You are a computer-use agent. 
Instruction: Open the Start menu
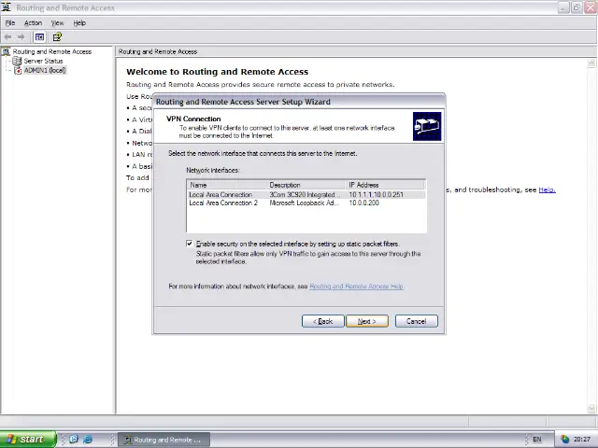pyautogui.click(x=27, y=440)
